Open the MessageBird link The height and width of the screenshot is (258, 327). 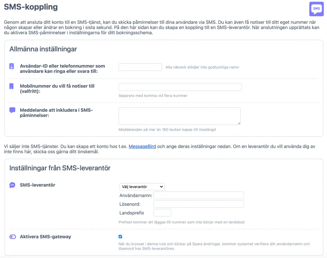tap(142, 146)
